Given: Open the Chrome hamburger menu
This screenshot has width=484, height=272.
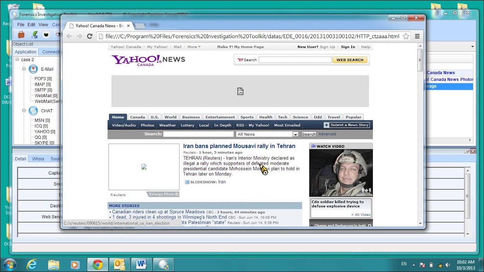Looking at the screenshot, I should [x=417, y=36].
